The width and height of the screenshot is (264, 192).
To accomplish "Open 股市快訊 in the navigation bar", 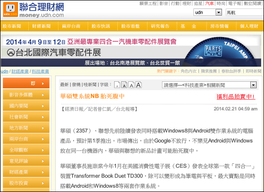I will point(101,26).
